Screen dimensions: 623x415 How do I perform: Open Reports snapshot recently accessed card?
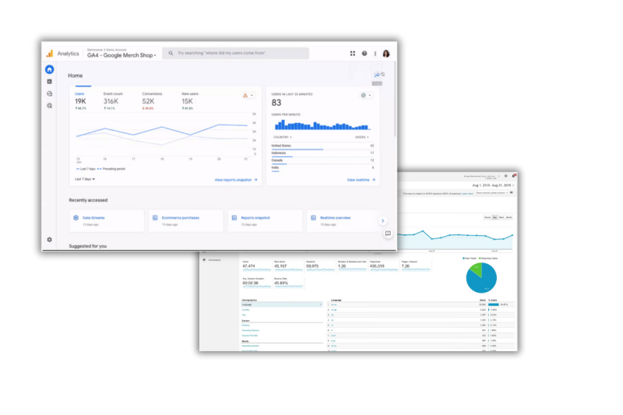click(x=265, y=221)
